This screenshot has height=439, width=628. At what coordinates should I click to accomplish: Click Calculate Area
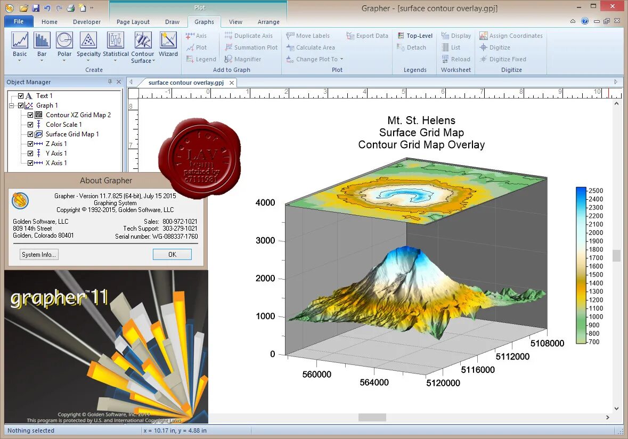pos(311,47)
